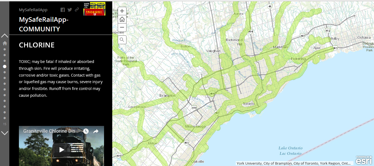This screenshot has height=166, width=374.
Task: Click the Highway 410 shield
Action: (194, 108)
